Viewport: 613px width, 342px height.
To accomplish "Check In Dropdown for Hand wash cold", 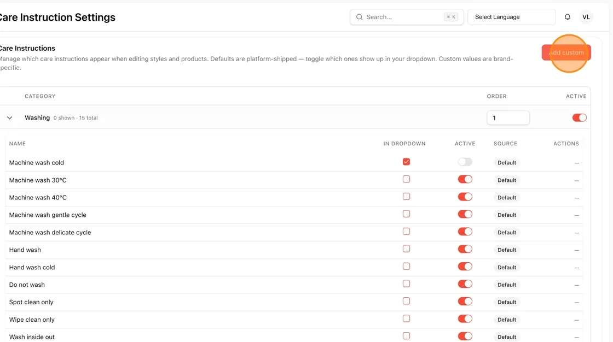I will coord(406,266).
